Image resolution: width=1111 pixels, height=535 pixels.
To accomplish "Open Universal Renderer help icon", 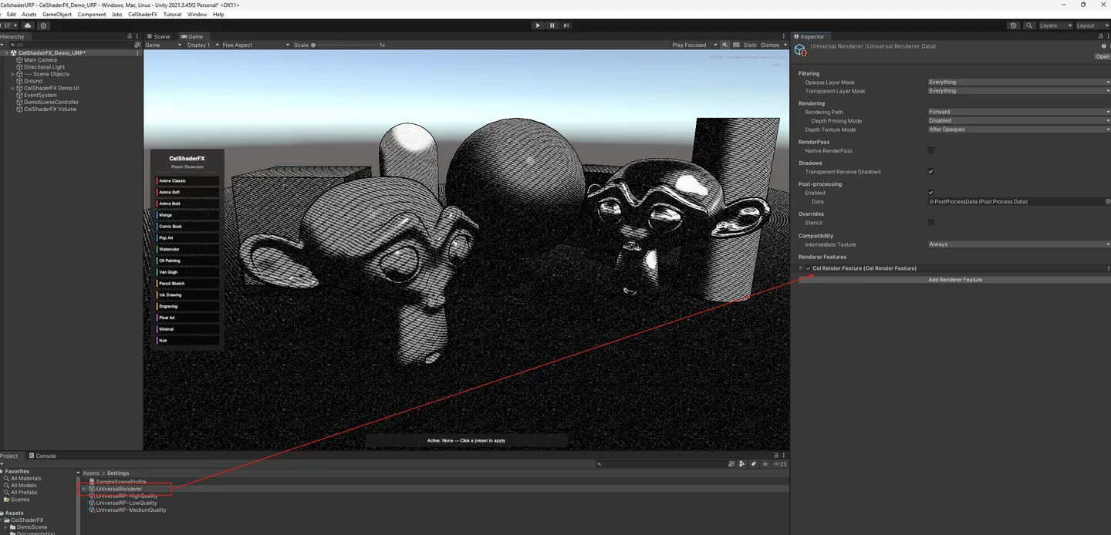I will point(1104,46).
